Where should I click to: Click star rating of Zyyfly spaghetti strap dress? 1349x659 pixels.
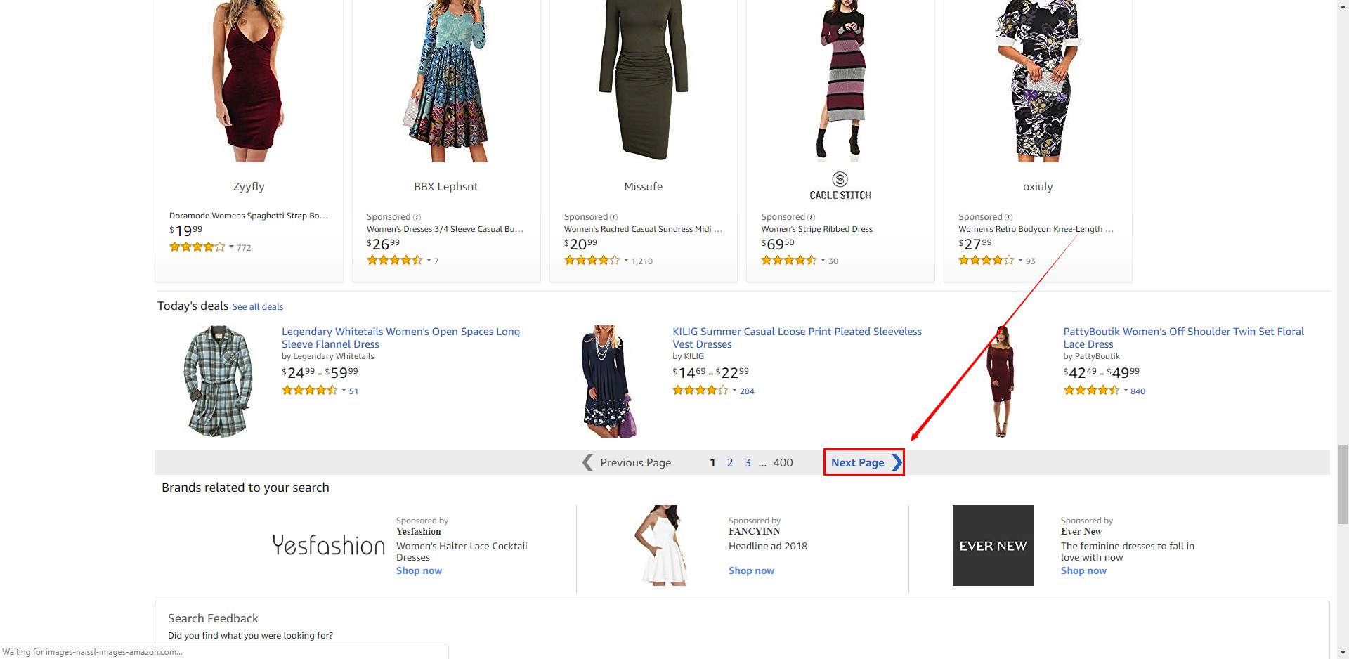[197, 247]
